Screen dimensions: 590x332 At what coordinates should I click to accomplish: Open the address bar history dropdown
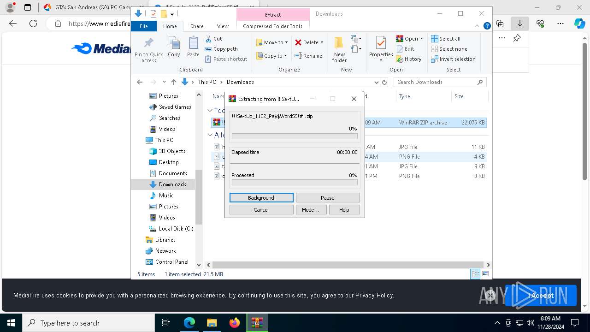tap(376, 82)
